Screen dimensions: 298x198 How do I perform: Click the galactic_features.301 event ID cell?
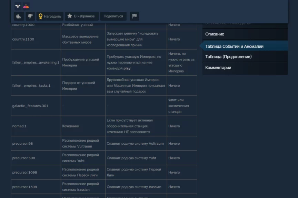click(30, 106)
